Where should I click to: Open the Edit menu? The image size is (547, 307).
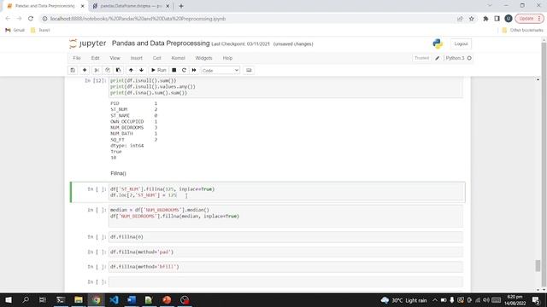point(95,58)
